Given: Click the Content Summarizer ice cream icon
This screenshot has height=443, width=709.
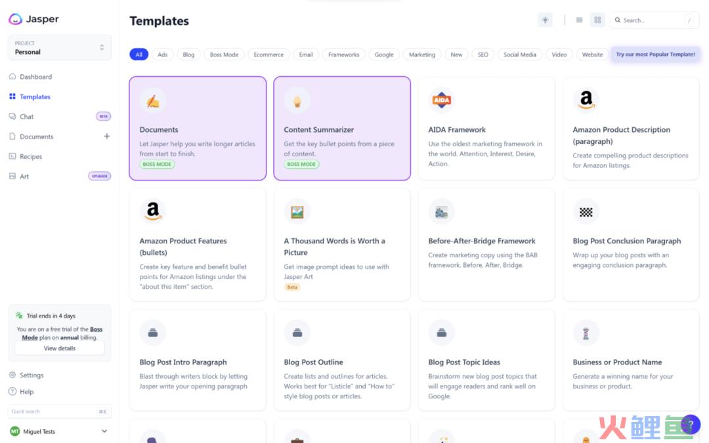Looking at the screenshot, I should point(297,101).
